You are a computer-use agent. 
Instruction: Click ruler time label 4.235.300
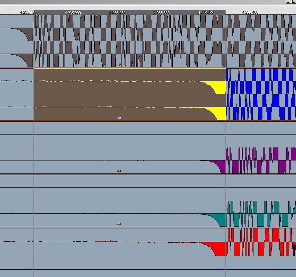(161, 13)
